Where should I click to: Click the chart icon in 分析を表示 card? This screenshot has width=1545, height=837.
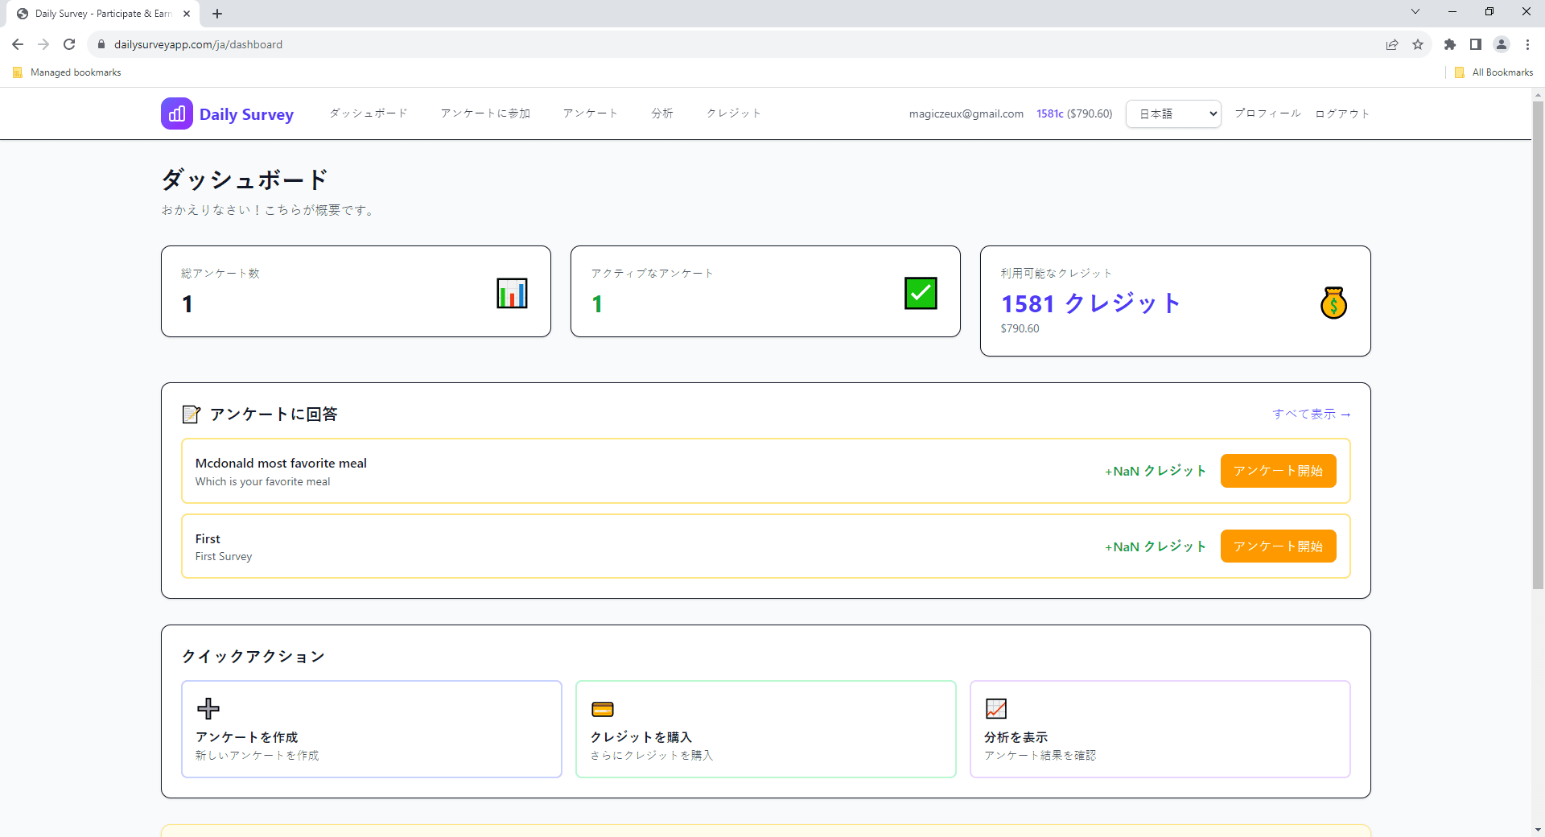pos(995,708)
